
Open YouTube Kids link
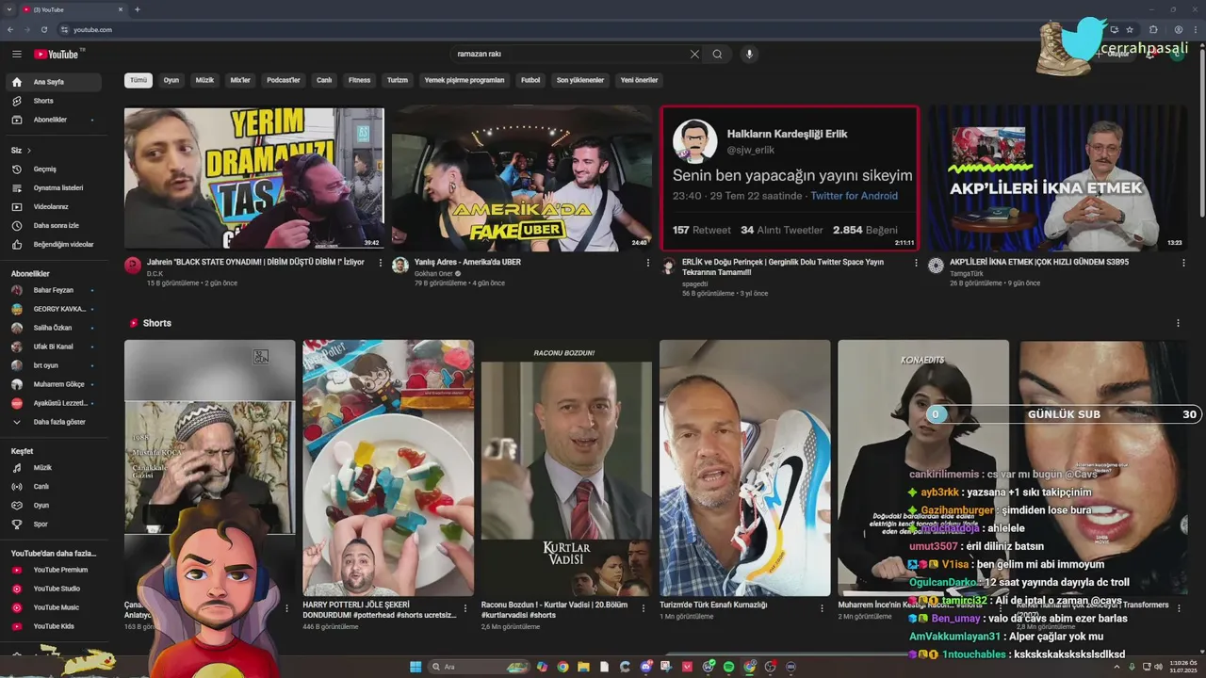56,626
